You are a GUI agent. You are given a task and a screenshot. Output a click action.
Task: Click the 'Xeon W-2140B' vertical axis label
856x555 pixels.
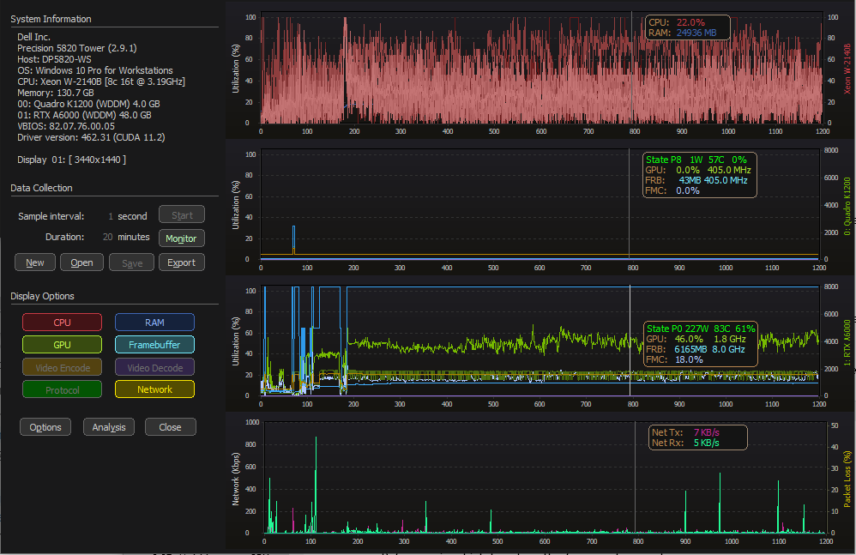point(847,69)
